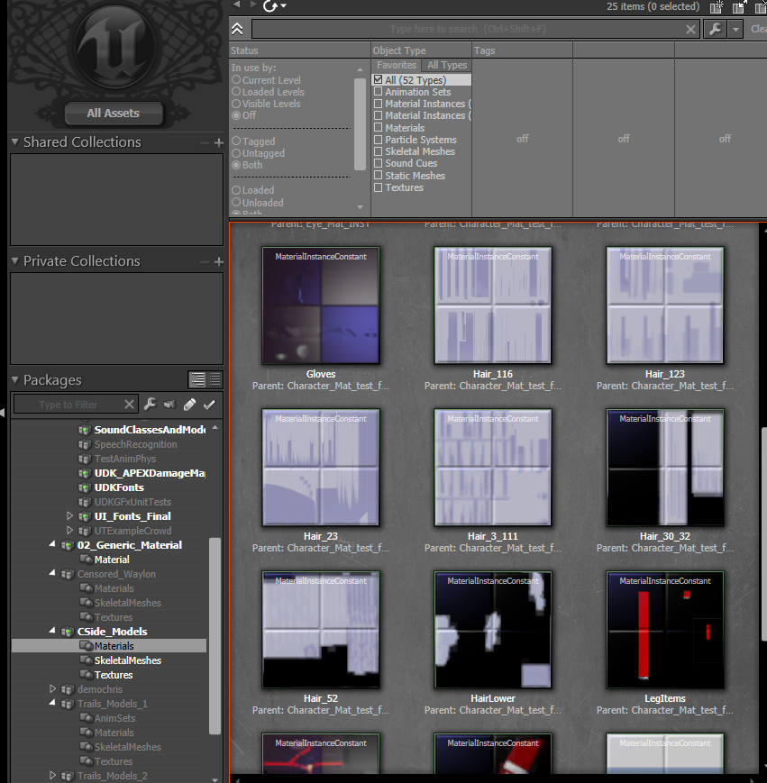Switch to the Favorites tab

pyautogui.click(x=397, y=66)
